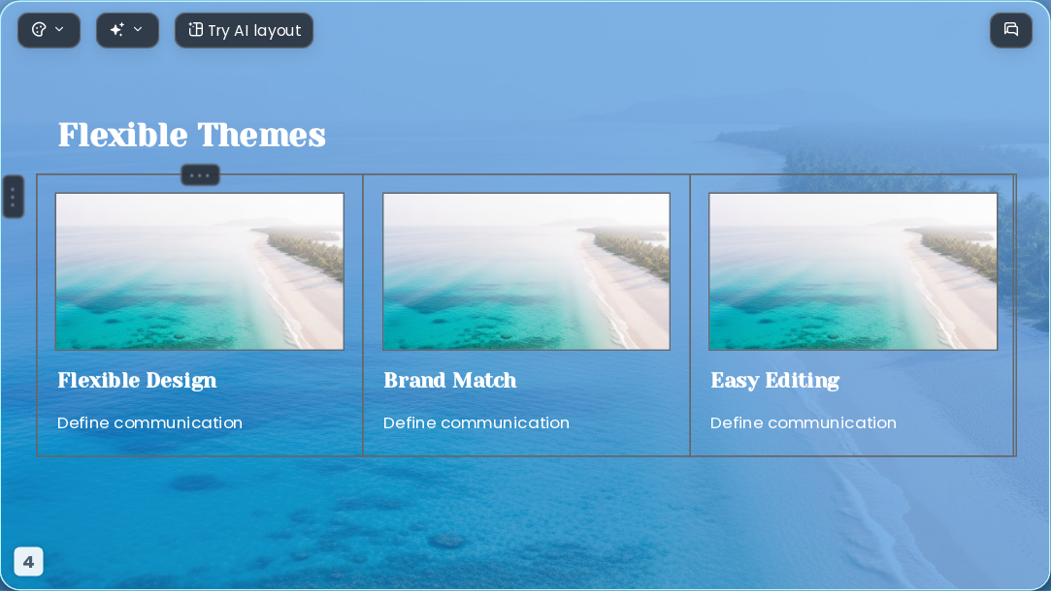Select the Easy Editing card image

[x=853, y=271]
